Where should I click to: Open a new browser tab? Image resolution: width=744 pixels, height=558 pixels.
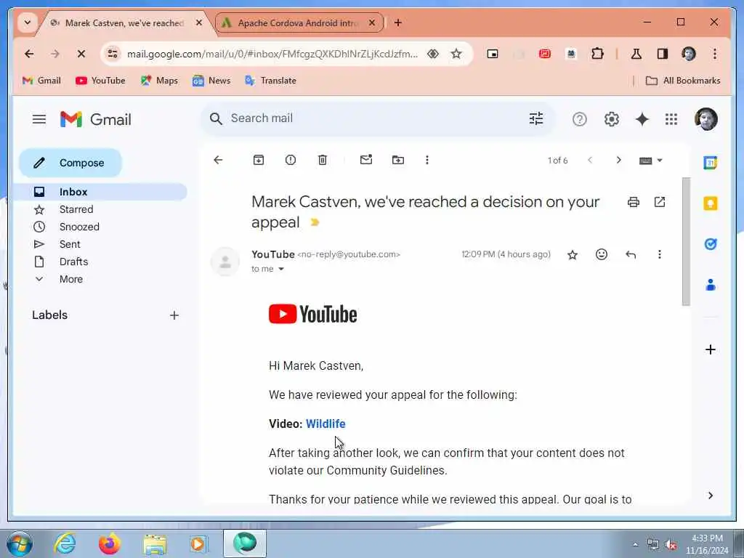click(x=397, y=23)
